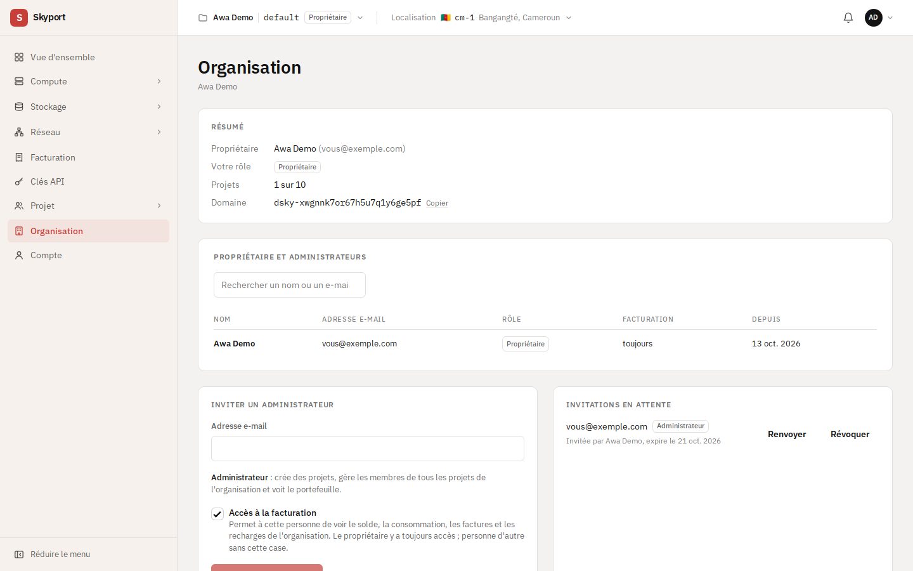This screenshot has height=571, width=913.
Task: Click the Bangangté, Cameroun location text
Action: (x=519, y=18)
